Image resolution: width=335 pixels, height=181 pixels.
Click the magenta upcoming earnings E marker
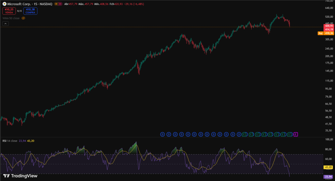pyautogui.click(x=296, y=134)
